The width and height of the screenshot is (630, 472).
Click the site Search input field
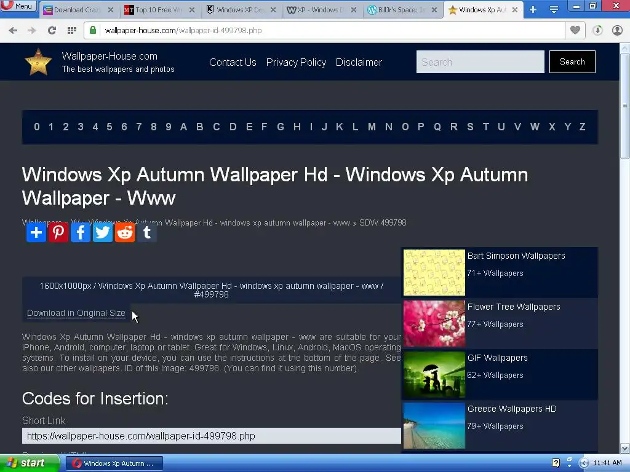point(480,62)
